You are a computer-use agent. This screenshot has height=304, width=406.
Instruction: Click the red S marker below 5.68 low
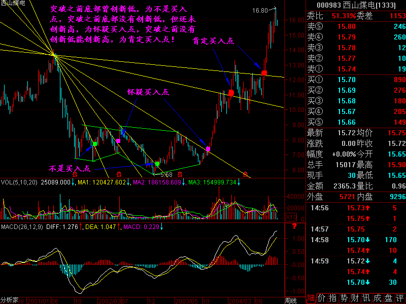[180, 174]
